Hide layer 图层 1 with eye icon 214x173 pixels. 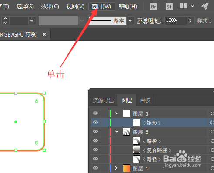coord(95,168)
